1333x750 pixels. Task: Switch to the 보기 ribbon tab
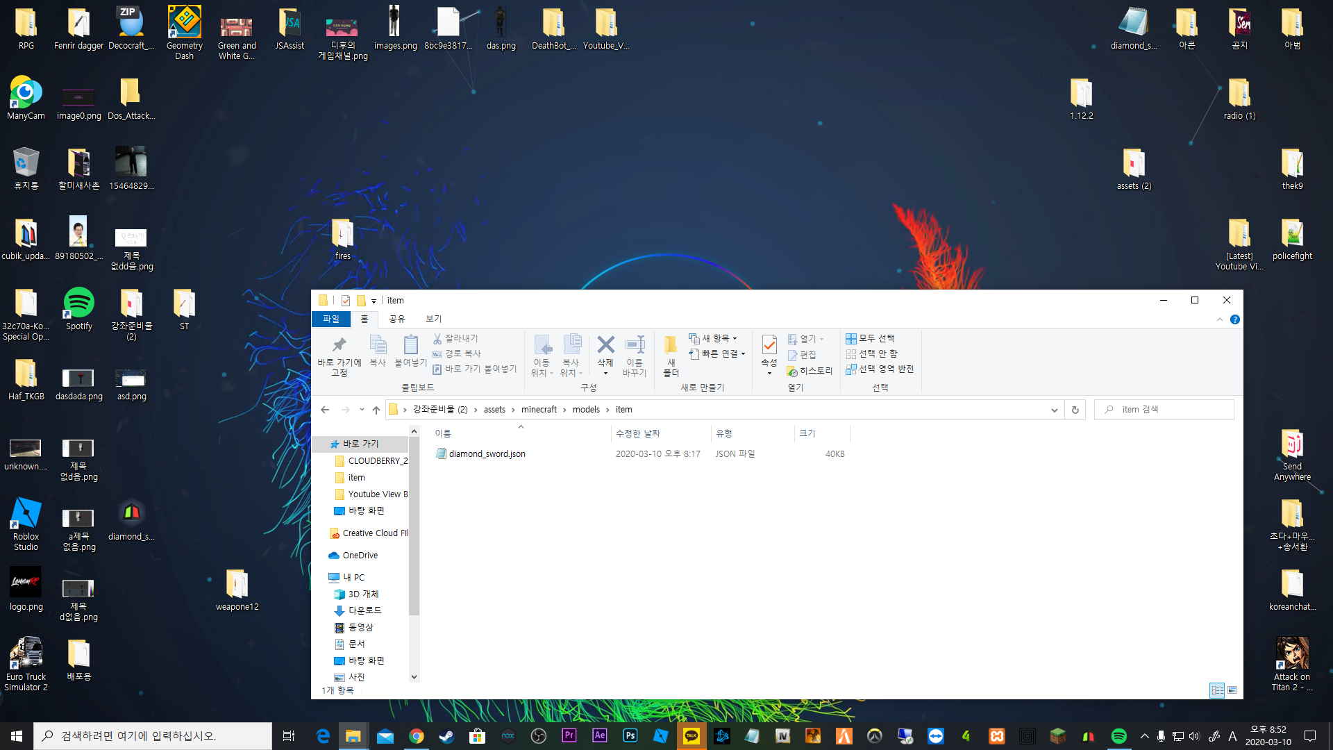click(434, 319)
